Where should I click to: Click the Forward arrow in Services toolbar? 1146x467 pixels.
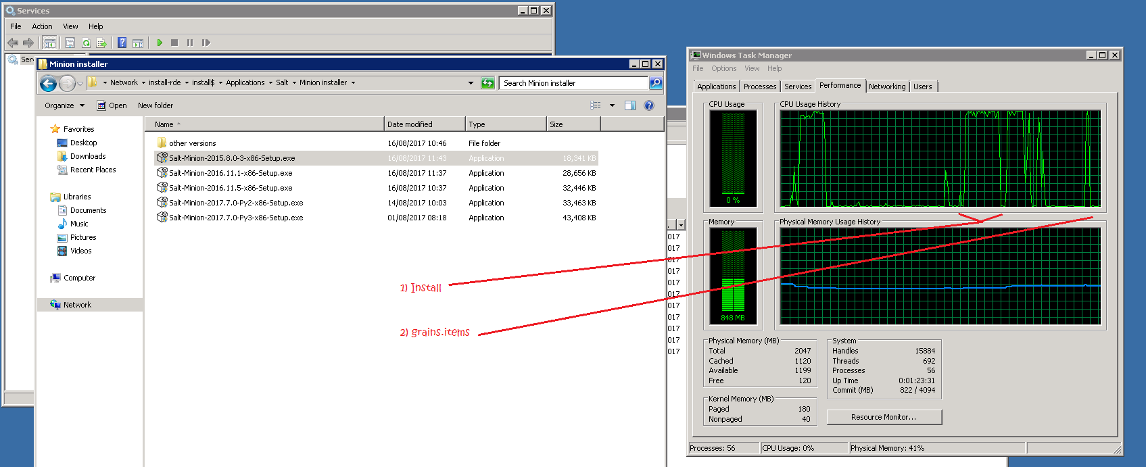(x=28, y=43)
